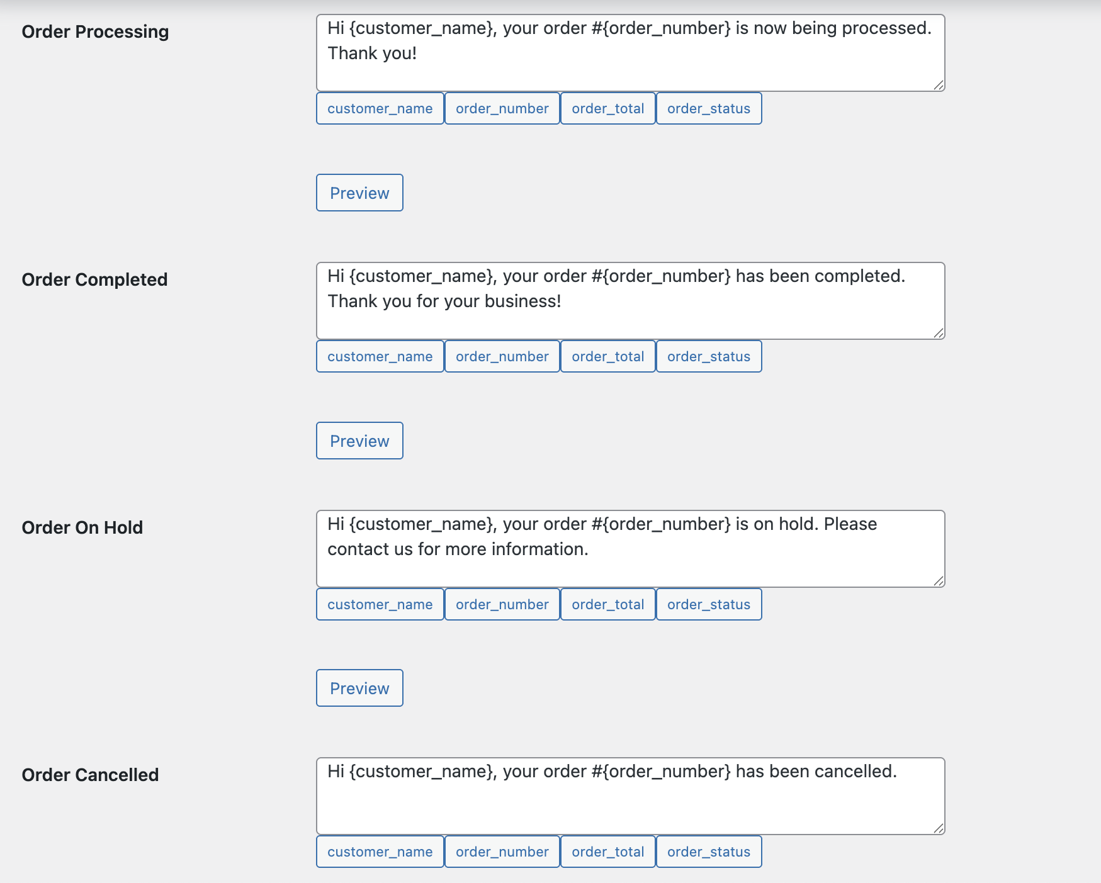The height and width of the screenshot is (883, 1101).
Task: Click the Order Processing message textarea
Action: 630,53
